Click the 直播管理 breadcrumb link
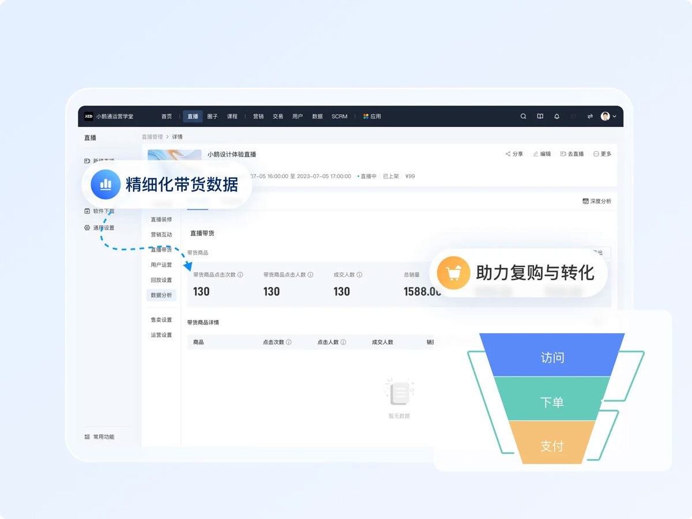Image resolution: width=692 pixels, height=519 pixels. coord(153,137)
